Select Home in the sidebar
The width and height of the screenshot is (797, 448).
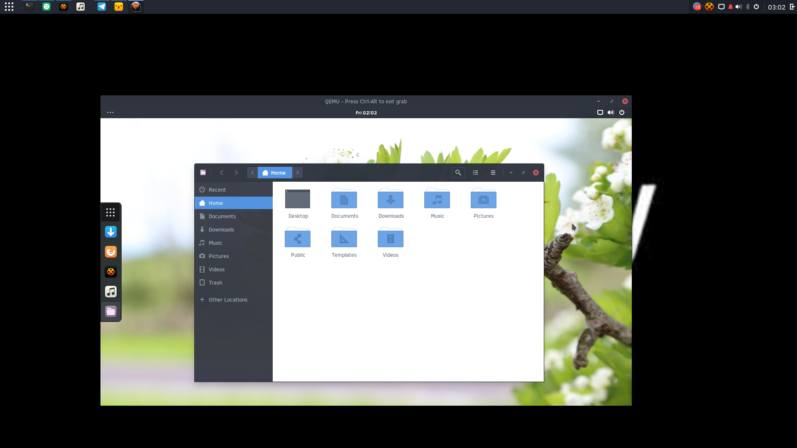pos(234,203)
